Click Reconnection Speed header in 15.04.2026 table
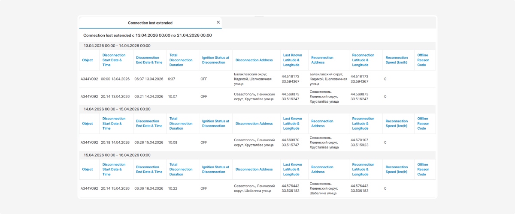The width and height of the screenshot is (515, 214). (x=397, y=169)
